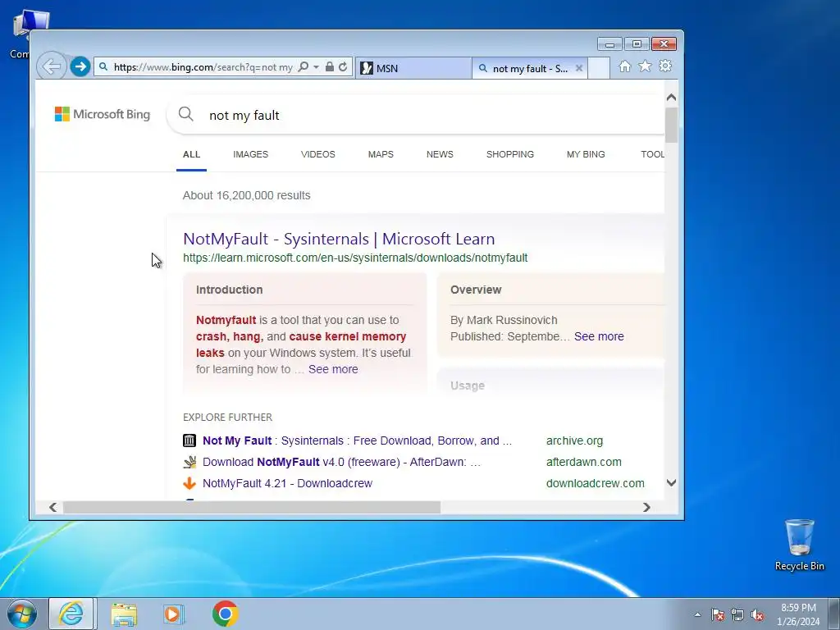
Task: Select the ALL results tab
Action: pos(191,154)
